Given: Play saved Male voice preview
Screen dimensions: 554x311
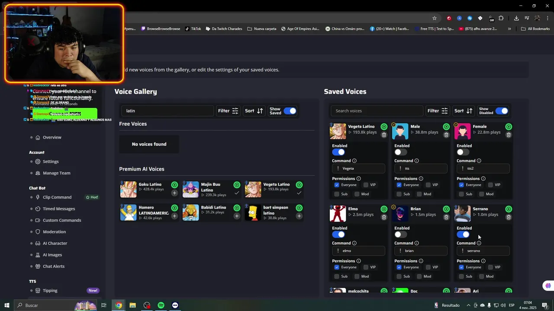Looking at the screenshot, I should (446, 127).
